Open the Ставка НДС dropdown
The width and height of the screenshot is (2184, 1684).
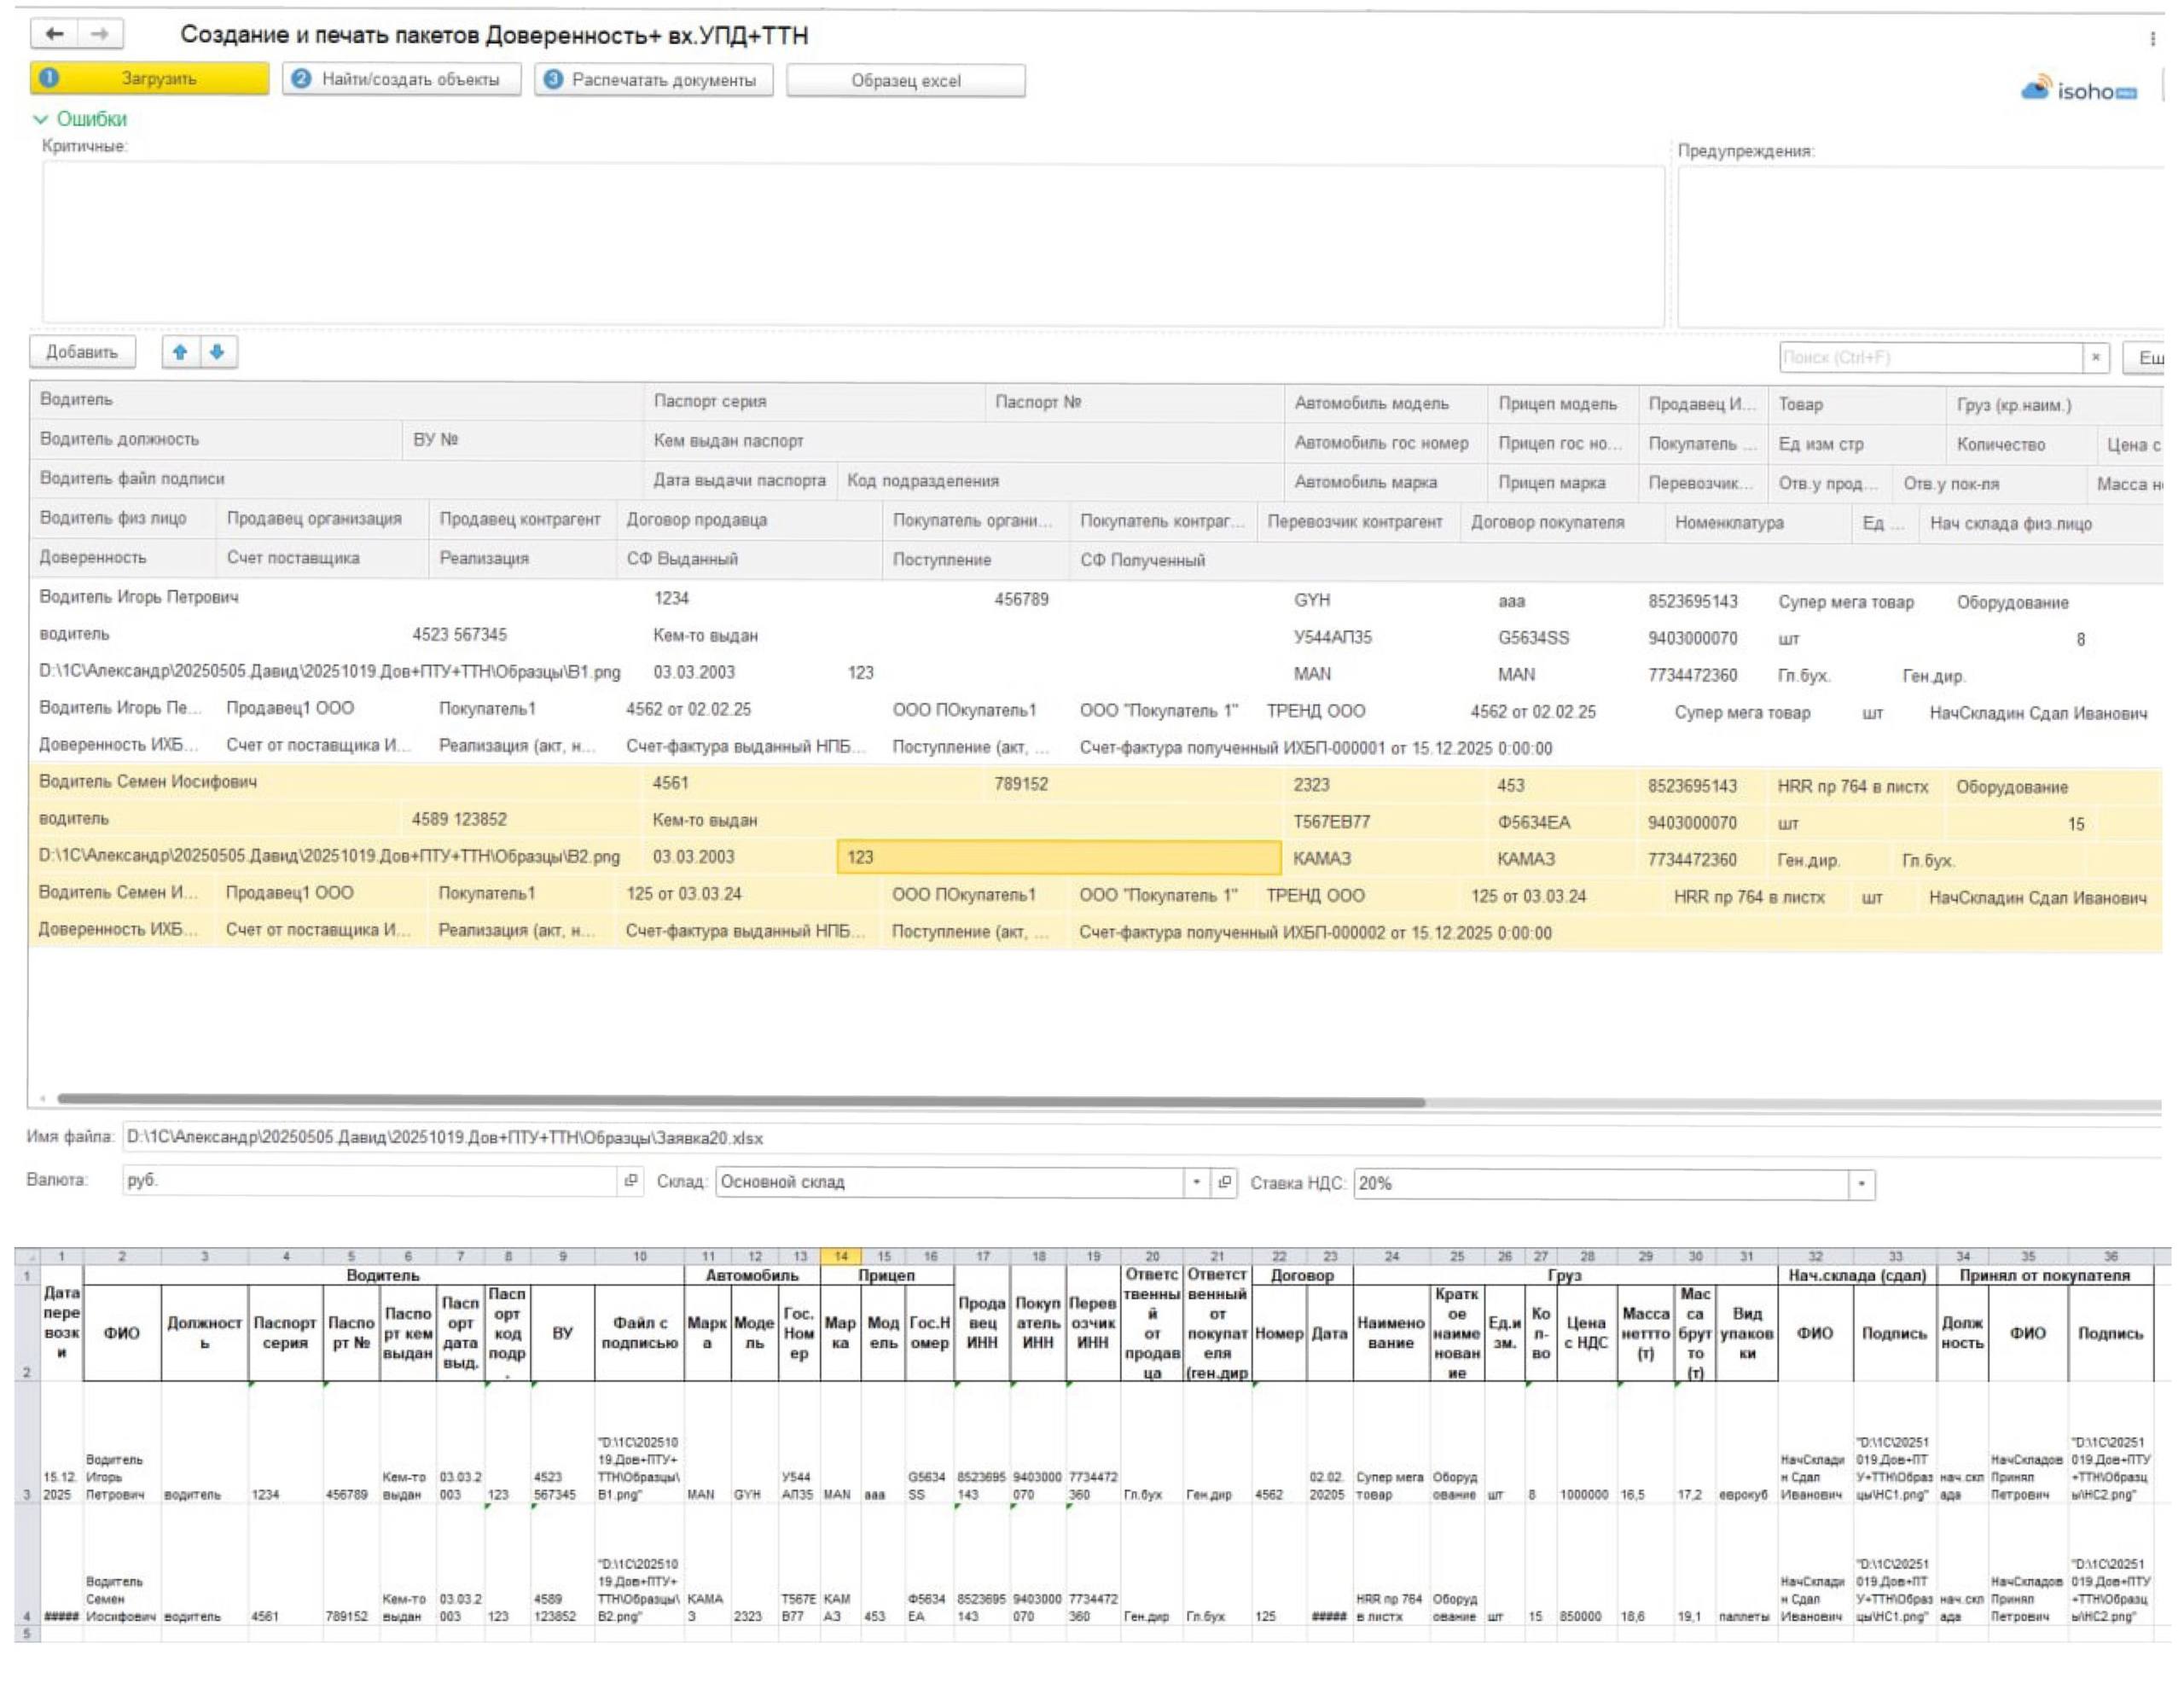[x=1861, y=1184]
